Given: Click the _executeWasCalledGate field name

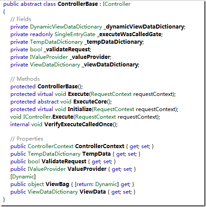Looking at the screenshot, I should (129, 34).
